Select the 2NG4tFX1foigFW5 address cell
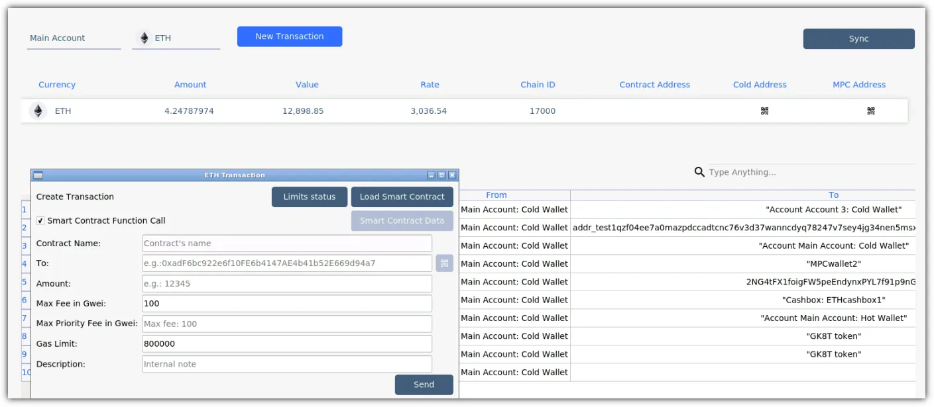Viewport: 934px width, 407px height. pos(743,282)
